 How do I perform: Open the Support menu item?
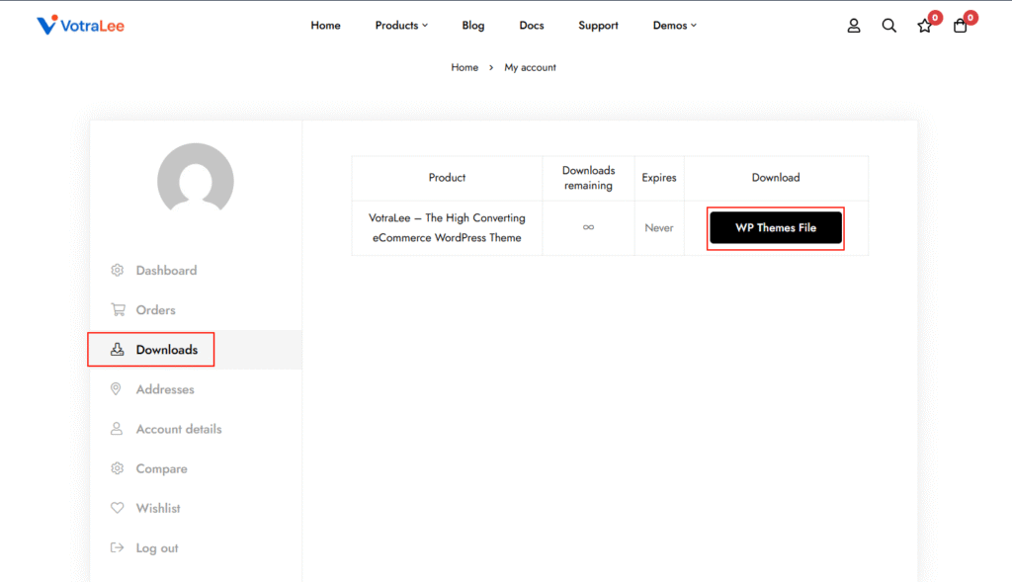point(598,25)
